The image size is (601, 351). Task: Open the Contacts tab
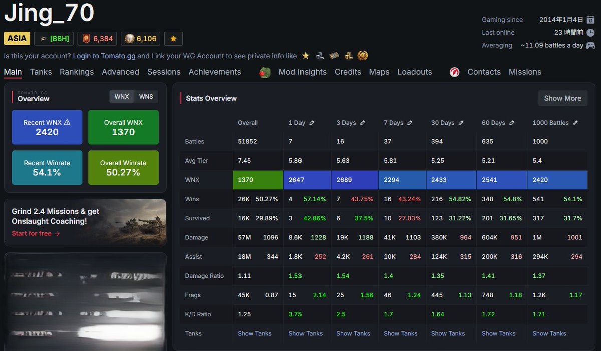point(484,72)
